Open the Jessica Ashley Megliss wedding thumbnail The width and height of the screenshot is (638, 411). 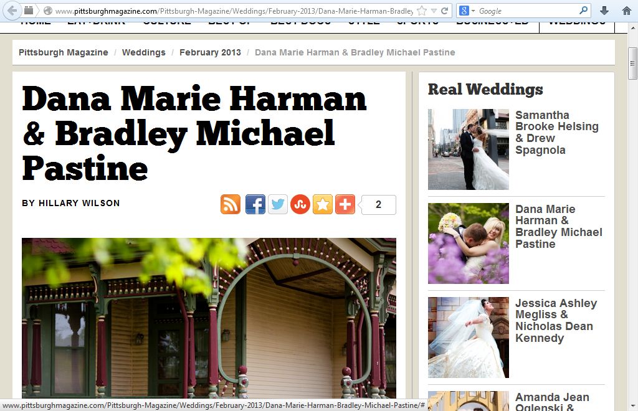[469, 338]
